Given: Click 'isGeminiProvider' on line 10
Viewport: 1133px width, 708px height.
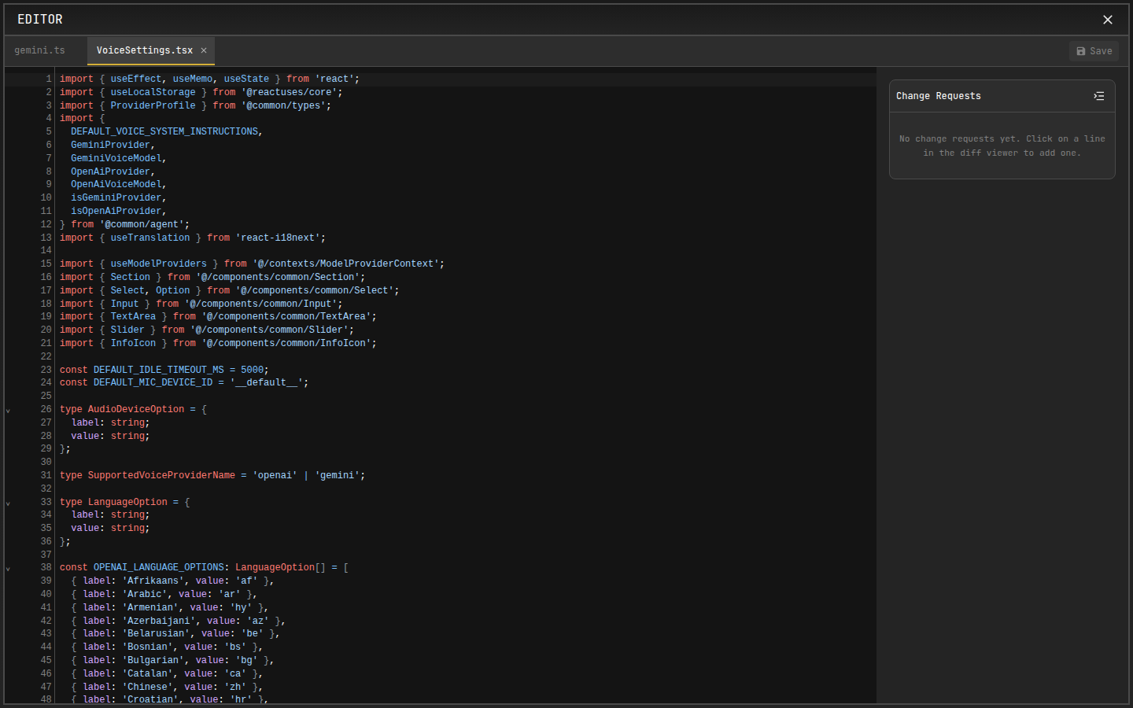Looking at the screenshot, I should pos(116,198).
